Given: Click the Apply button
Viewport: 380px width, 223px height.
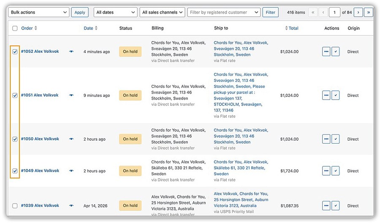Looking at the screenshot, I should pos(80,12).
